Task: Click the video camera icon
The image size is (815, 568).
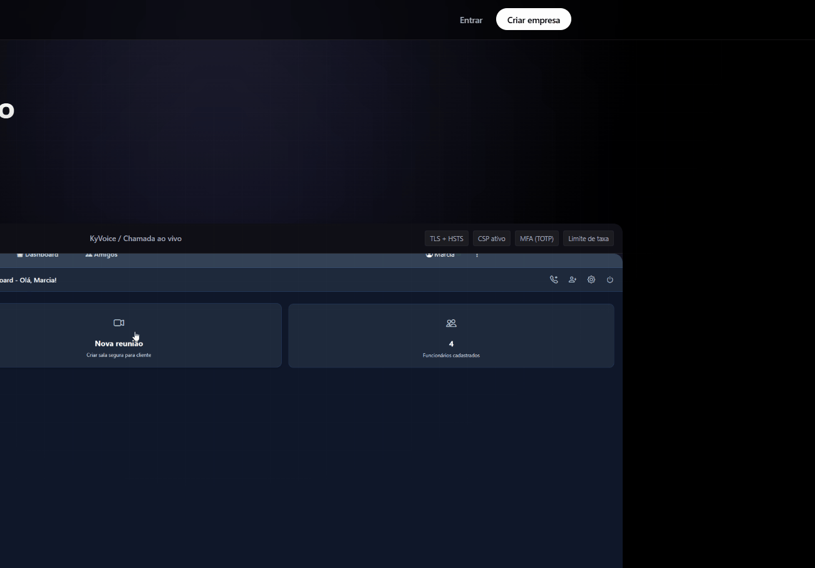Action: pos(119,323)
